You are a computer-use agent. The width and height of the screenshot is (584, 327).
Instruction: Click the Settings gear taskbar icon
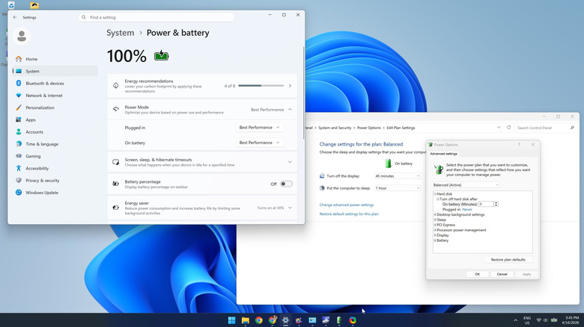click(285, 320)
